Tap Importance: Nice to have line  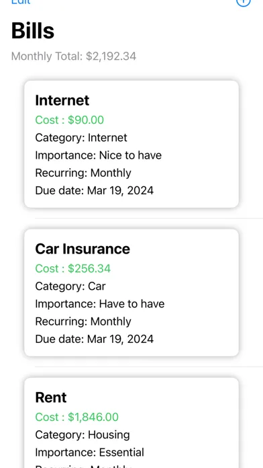click(x=99, y=155)
